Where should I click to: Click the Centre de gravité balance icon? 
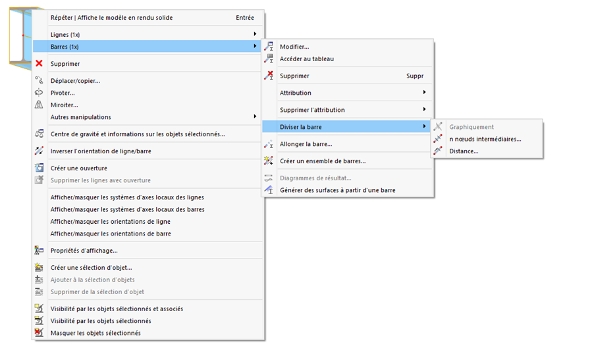click(39, 134)
